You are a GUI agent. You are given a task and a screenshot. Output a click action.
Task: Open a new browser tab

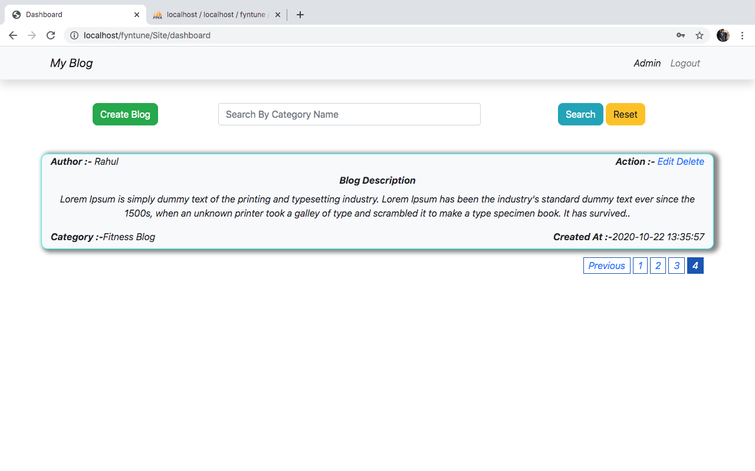pyautogui.click(x=300, y=15)
